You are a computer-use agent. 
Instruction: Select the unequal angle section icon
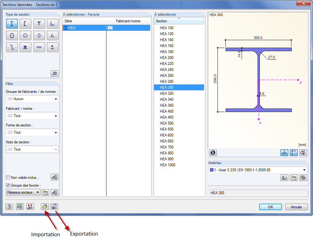coord(53,35)
